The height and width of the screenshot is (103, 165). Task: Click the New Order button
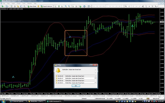pyautogui.click(x=32, y=6)
